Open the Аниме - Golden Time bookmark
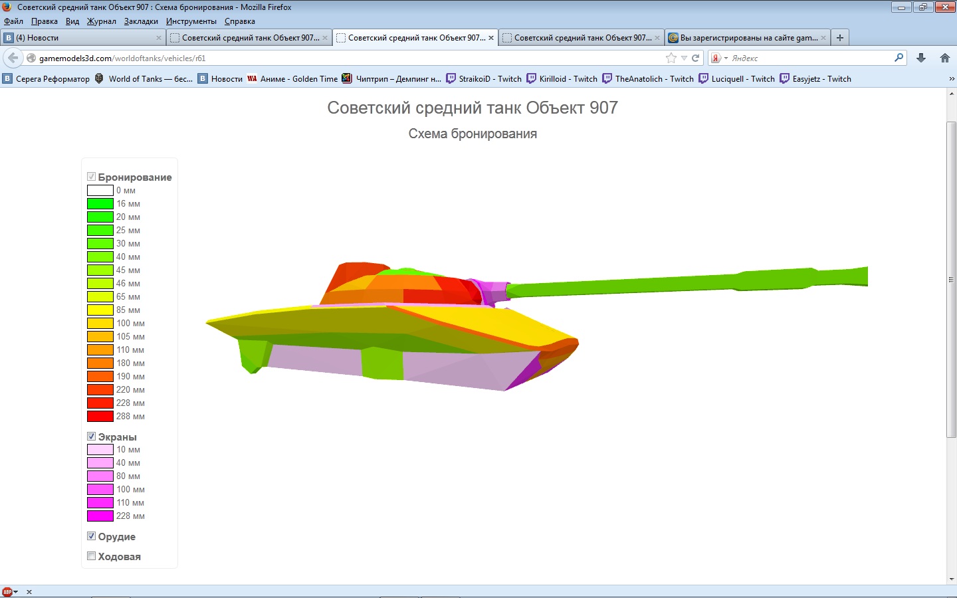The image size is (957, 598). [292, 78]
